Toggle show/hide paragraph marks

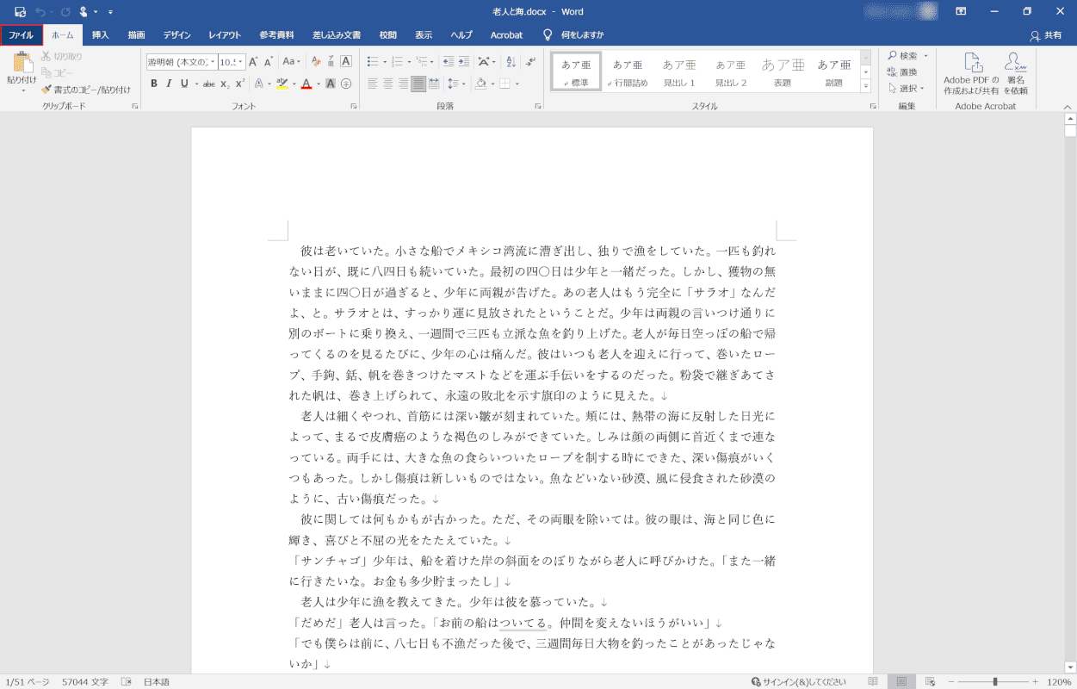[x=529, y=61]
